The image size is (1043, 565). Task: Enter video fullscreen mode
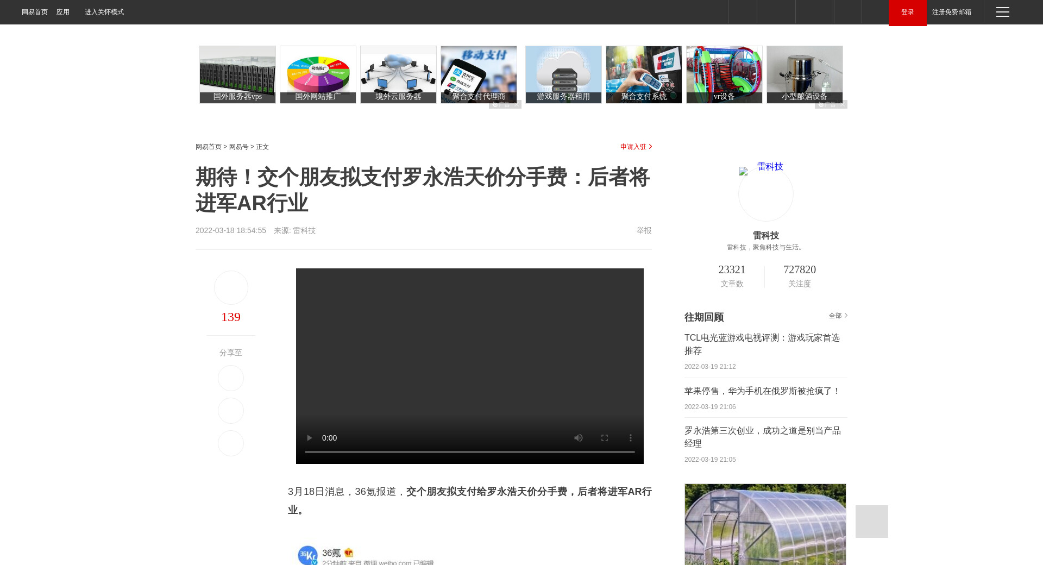[x=605, y=438]
